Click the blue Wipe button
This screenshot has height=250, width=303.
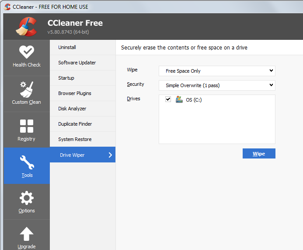(x=259, y=153)
